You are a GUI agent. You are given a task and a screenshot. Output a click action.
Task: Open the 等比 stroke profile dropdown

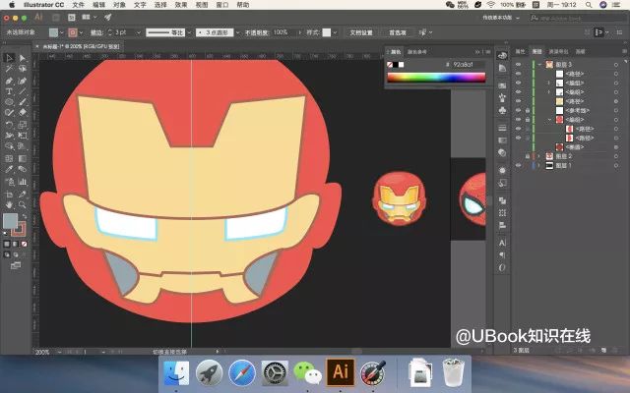pyautogui.click(x=188, y=32)
